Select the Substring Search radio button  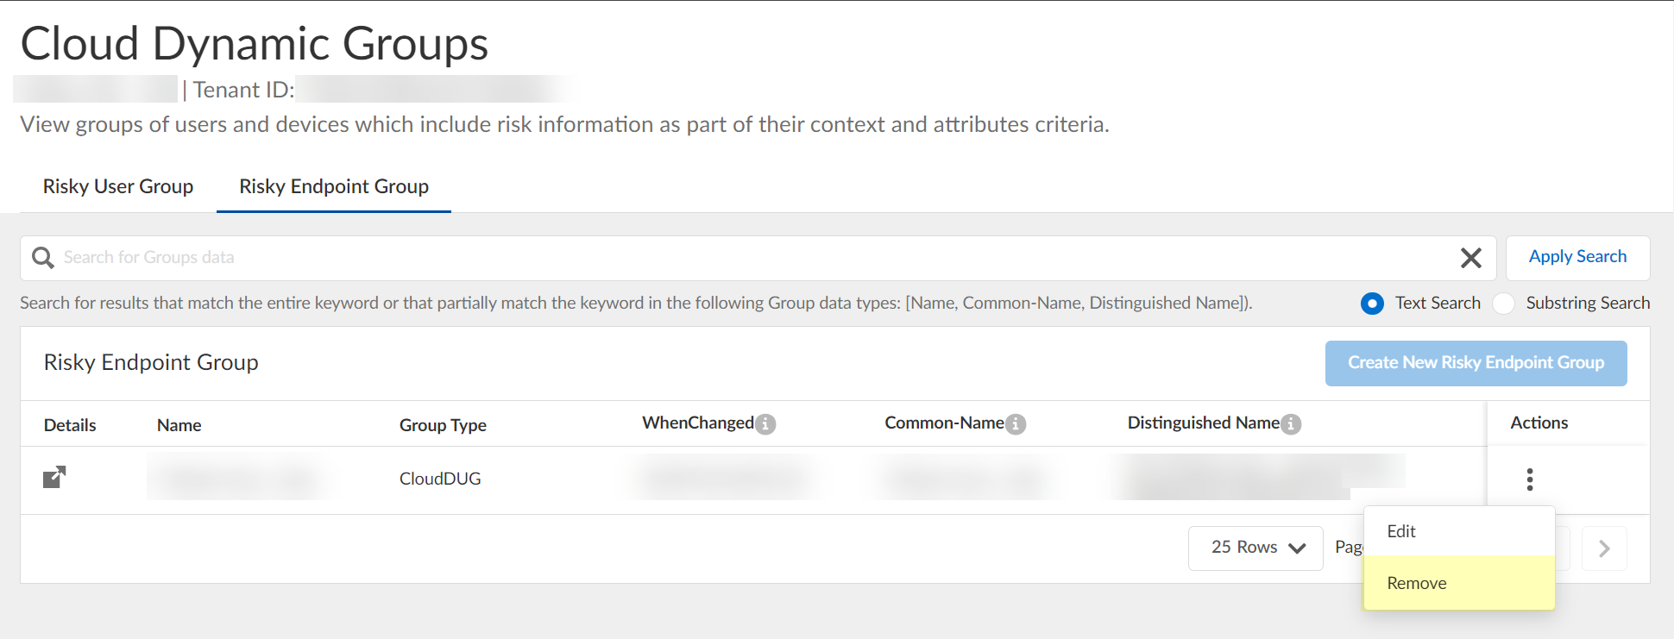[1503, 304]
